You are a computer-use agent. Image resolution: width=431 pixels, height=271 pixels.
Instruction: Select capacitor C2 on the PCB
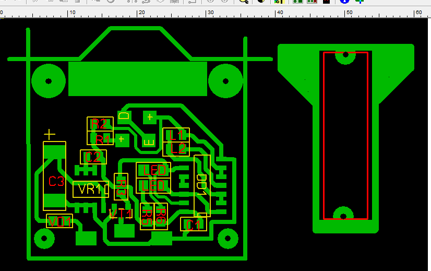pos(93,157)
